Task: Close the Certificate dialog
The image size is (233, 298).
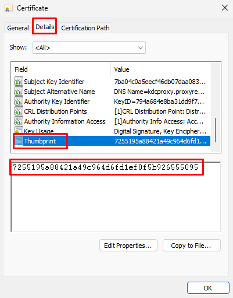Action: pyautogui.click(x=225, y=8)
